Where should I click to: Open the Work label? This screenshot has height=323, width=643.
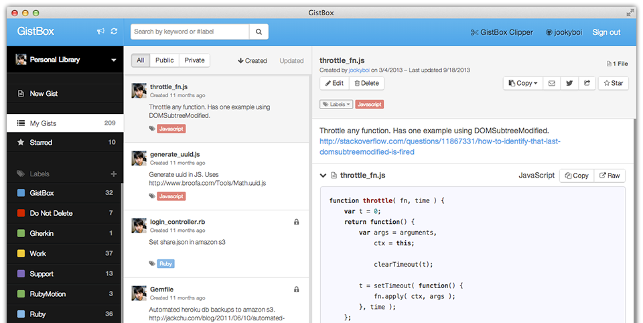pyautogui.click(x=65, y=253)
